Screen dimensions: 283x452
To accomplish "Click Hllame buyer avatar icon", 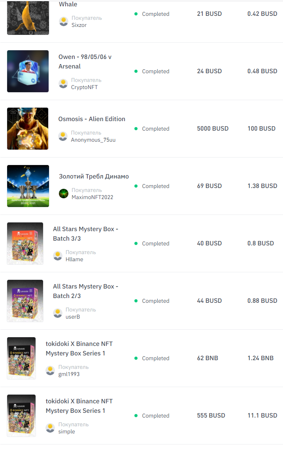I will tap(58, 256).
